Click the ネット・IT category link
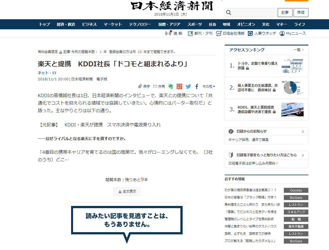This screenshot has height=250, width=329. [x=47, y=73]
